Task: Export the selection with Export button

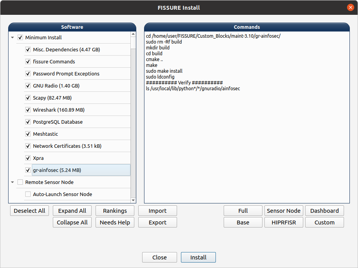Action: (x=158, y=222)
